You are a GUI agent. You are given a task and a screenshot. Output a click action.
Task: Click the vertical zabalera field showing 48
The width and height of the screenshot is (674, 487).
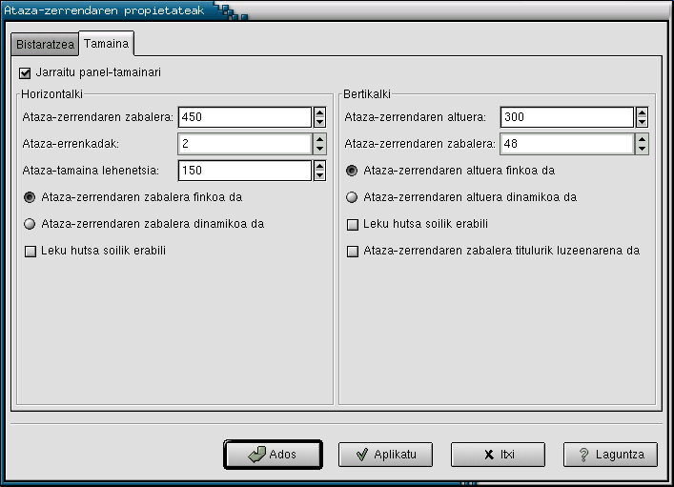567,144
